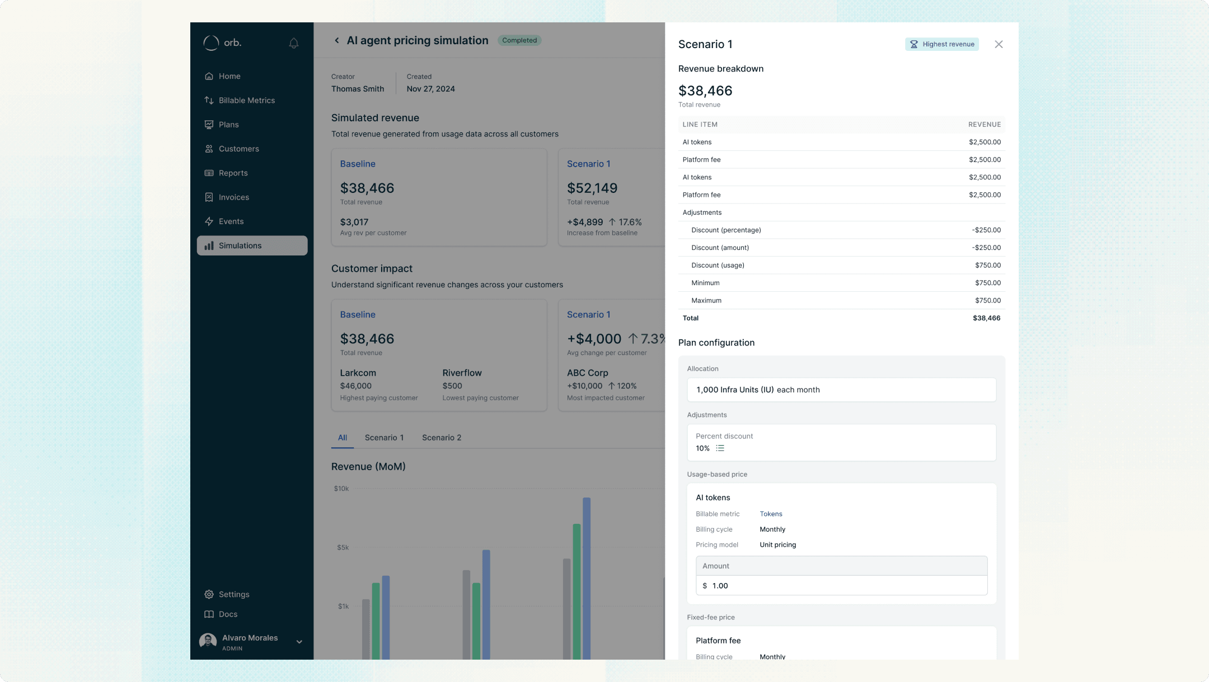Go to Invoices in the sidebar
Viewport: 1209px width, 682px height.
[233, 197]
